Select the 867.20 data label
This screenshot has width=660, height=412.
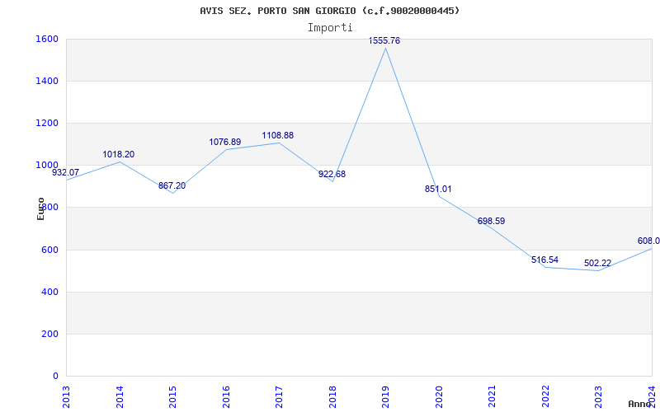click(172, 186)
